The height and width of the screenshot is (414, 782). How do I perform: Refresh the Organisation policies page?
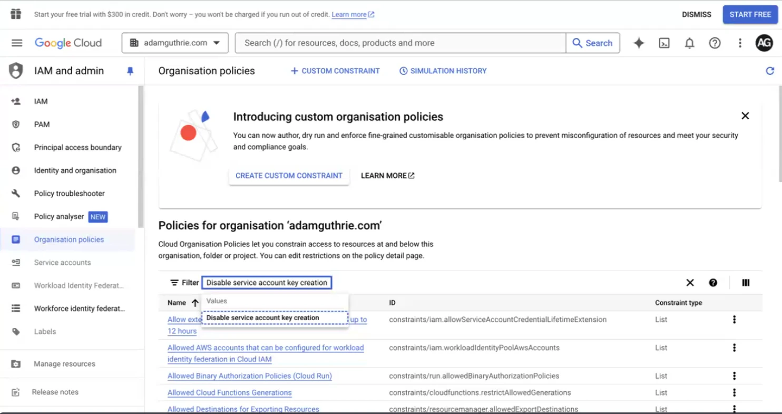pyautogui.click(x=769, y=71)
